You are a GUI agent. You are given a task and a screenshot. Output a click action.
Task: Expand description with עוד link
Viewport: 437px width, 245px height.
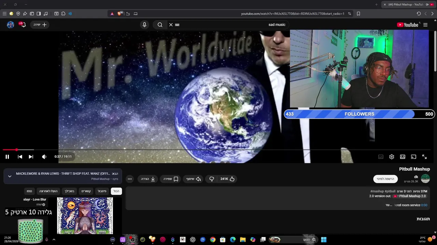389,205
